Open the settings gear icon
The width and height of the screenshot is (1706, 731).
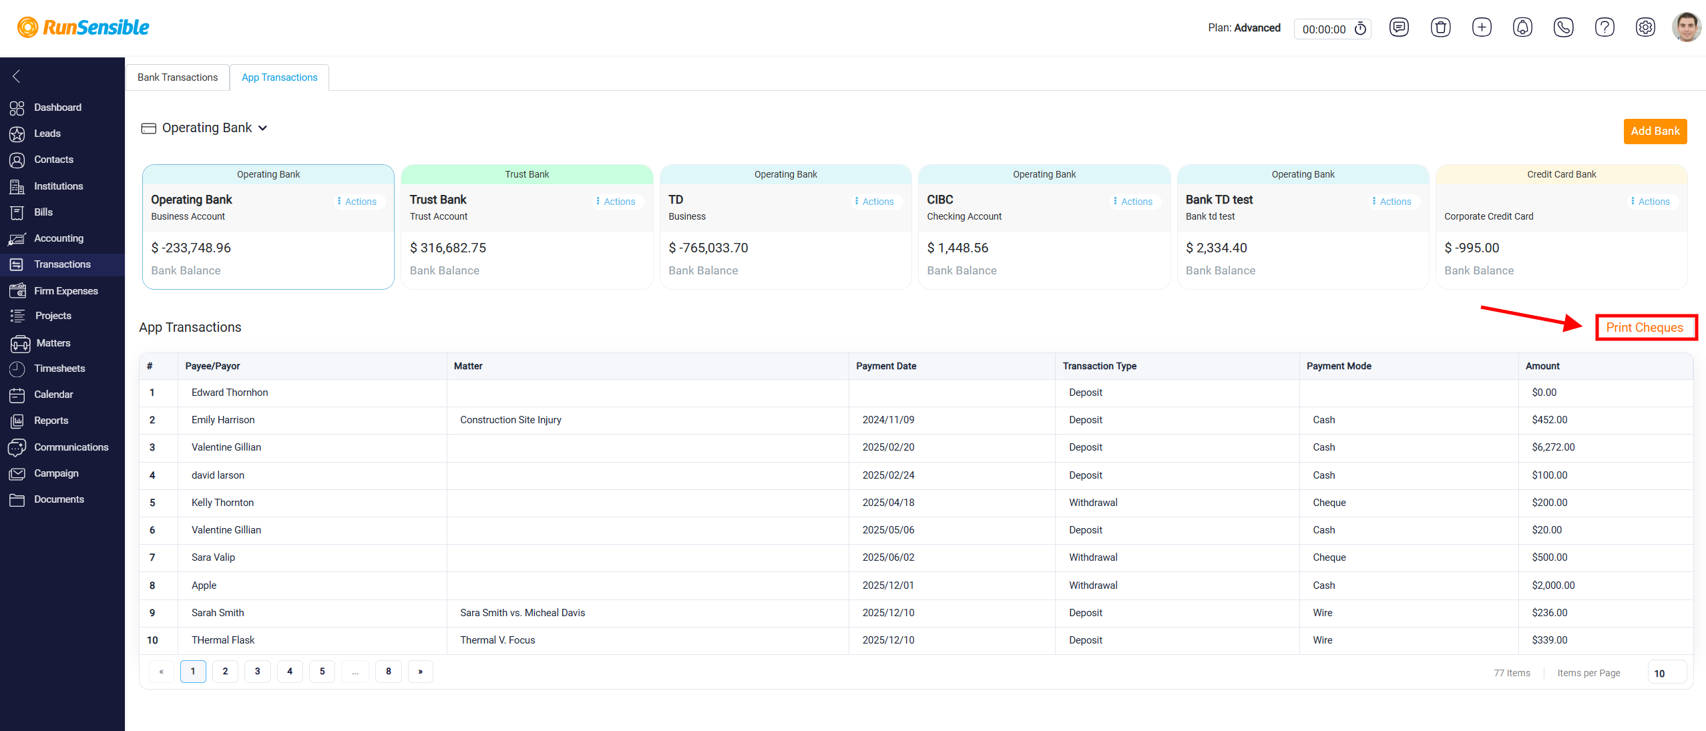click(1645, 27)
